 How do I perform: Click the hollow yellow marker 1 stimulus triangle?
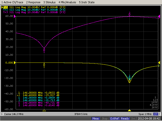pos(44,110)
